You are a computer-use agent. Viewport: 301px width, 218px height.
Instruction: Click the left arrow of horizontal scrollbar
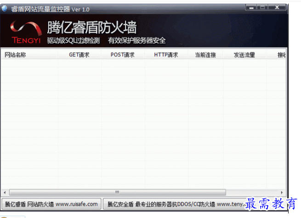5,192
